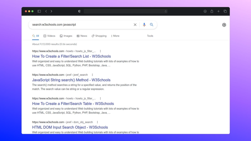The width and height of the screenshot is (251, 141).
Task: Open a new tab with plus icon
Action: pos(218,11)
